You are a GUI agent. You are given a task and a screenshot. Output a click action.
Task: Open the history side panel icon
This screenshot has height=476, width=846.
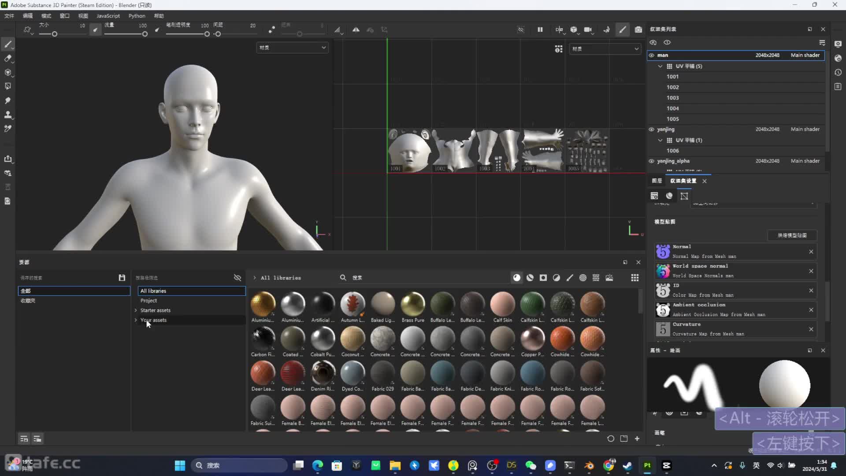838,72
